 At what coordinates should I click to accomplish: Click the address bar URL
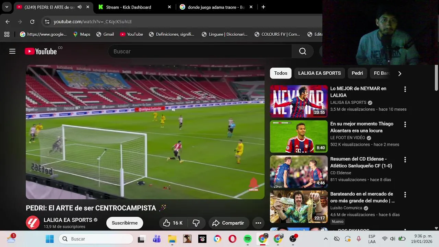pos(93,22)
